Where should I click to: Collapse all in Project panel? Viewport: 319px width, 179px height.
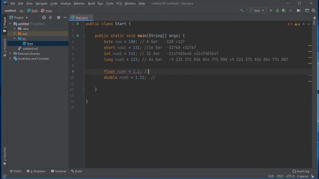click(x=50, y=18)
